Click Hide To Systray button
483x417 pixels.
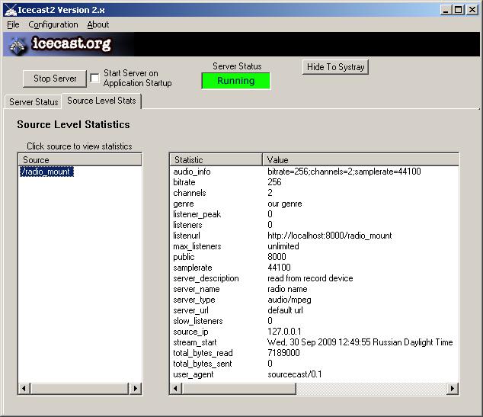[x=335, y=67]
